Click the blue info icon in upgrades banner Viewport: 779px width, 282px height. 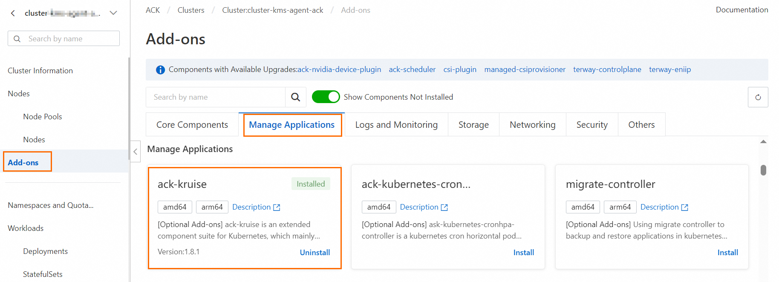pos(160,70)
